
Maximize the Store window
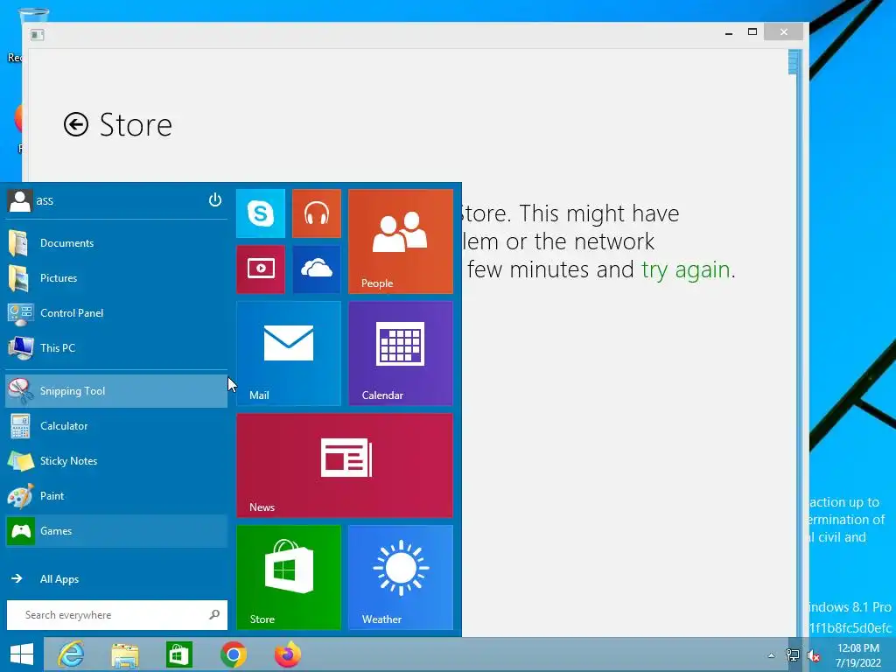[752, 32]
